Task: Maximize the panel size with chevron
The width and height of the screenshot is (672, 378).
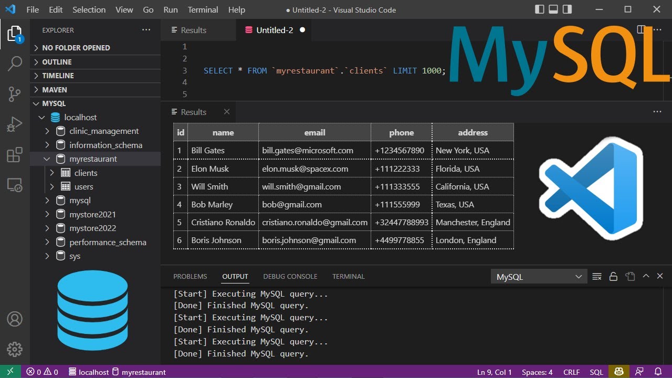Action: pyautogui.click(x=646, y=276)
